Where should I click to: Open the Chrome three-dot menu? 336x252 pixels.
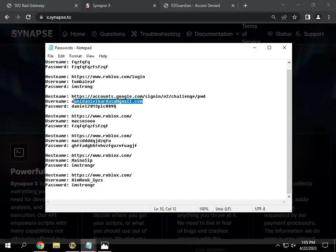(x=329, y=17)
